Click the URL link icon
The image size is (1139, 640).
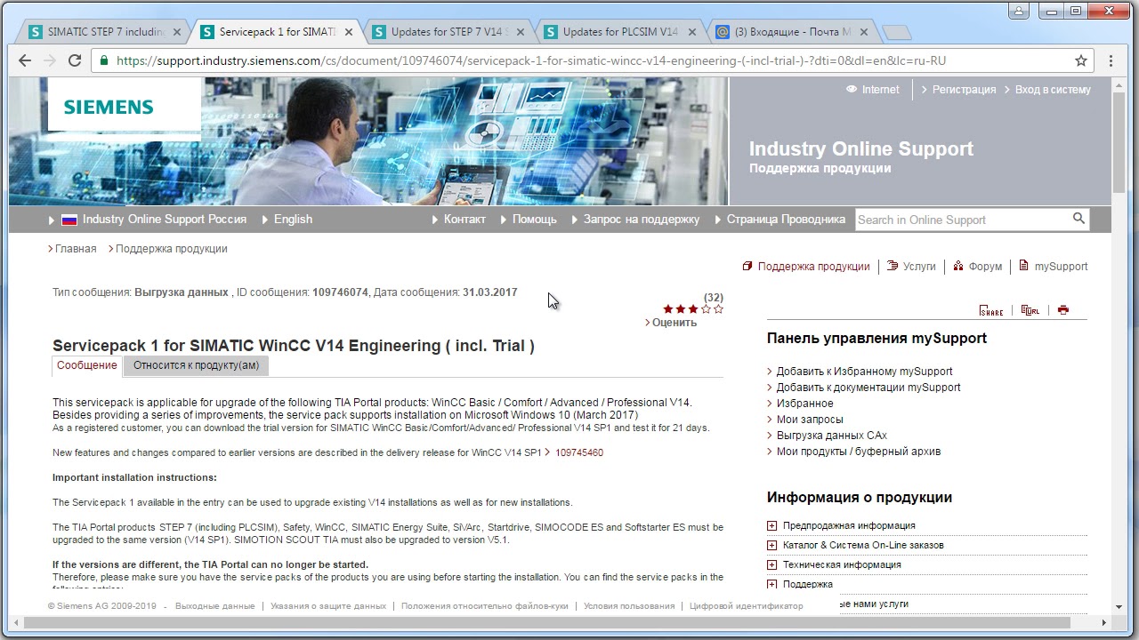pos(1030,310)
